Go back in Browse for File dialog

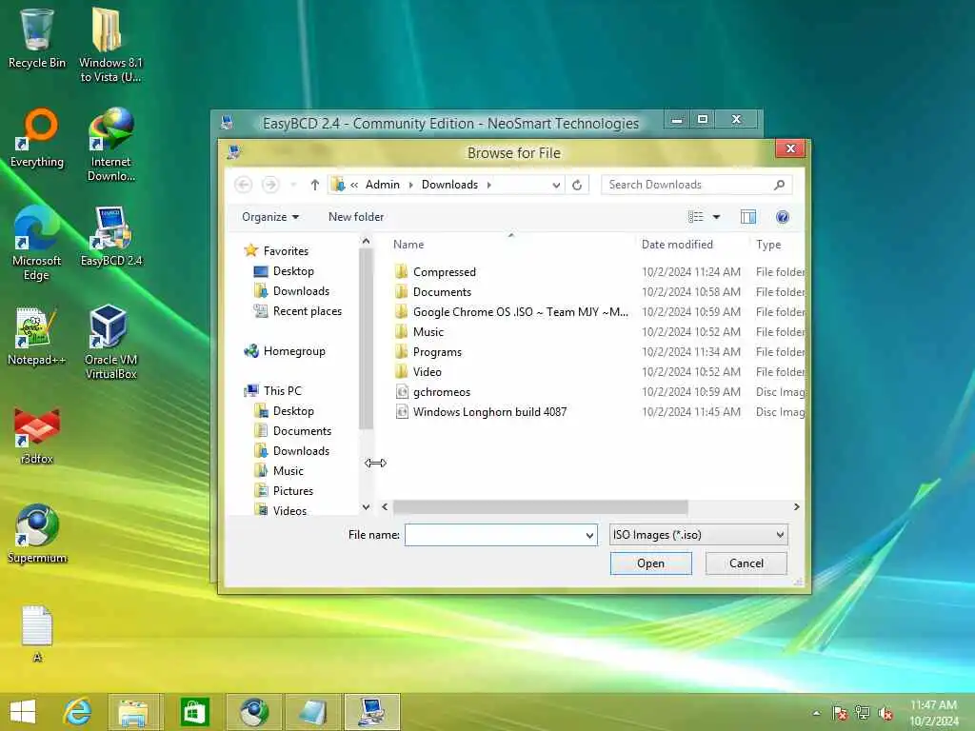coord(243,185)
